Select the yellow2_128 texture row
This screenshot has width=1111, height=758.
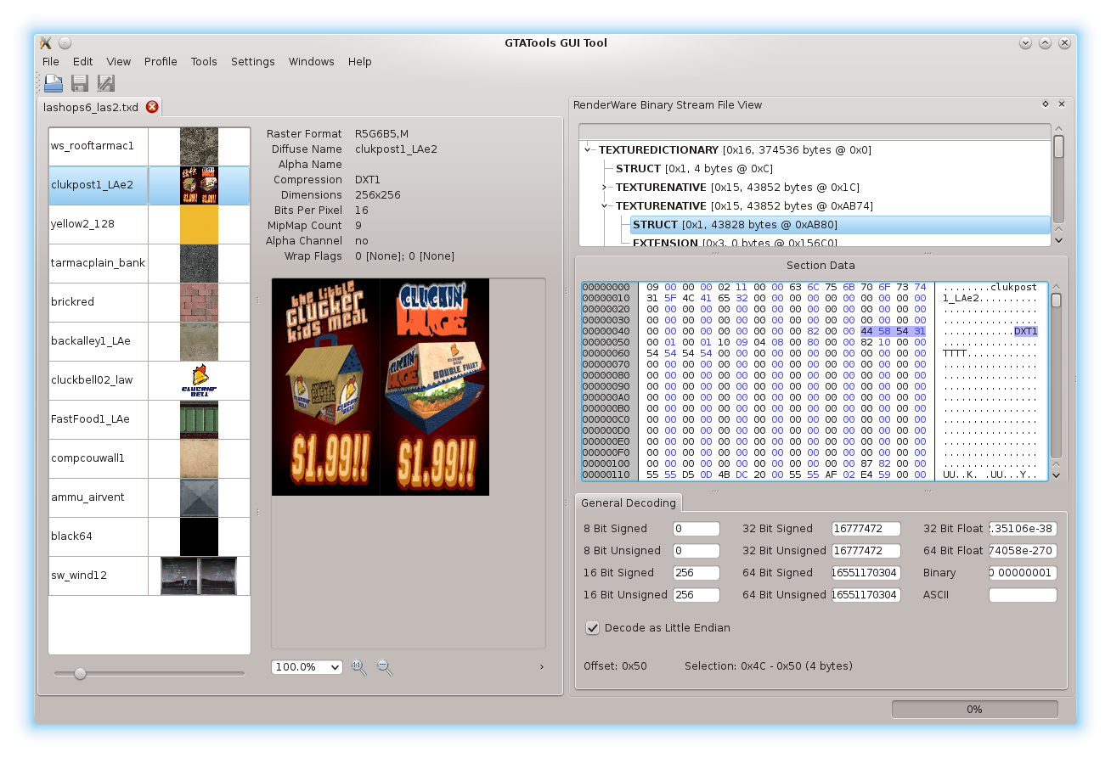[149, 225]
